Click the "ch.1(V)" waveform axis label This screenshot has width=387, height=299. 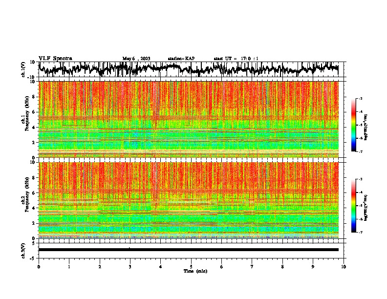click(x=23, y=69)
